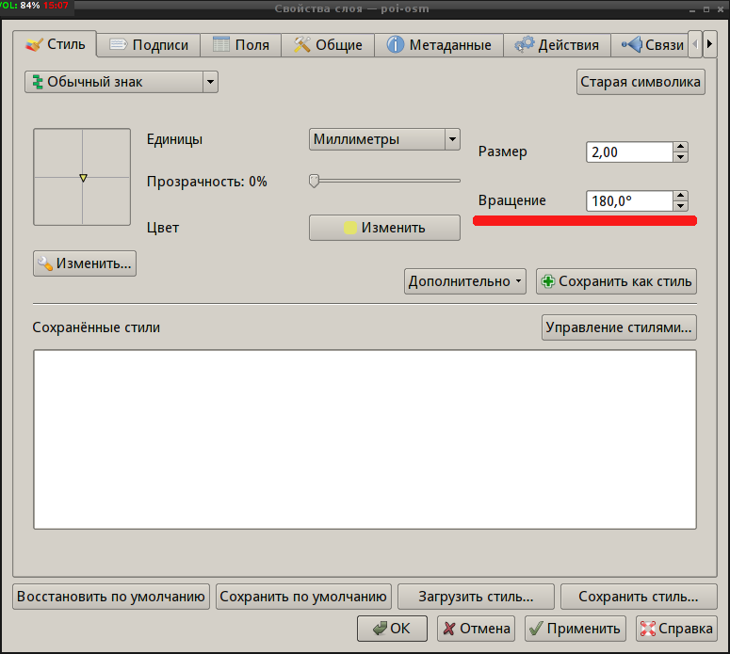Image resolution: width=730 pixels, height=654 pixels.
Task: Increase the Размер value by one step
Action: coord(681,147)
